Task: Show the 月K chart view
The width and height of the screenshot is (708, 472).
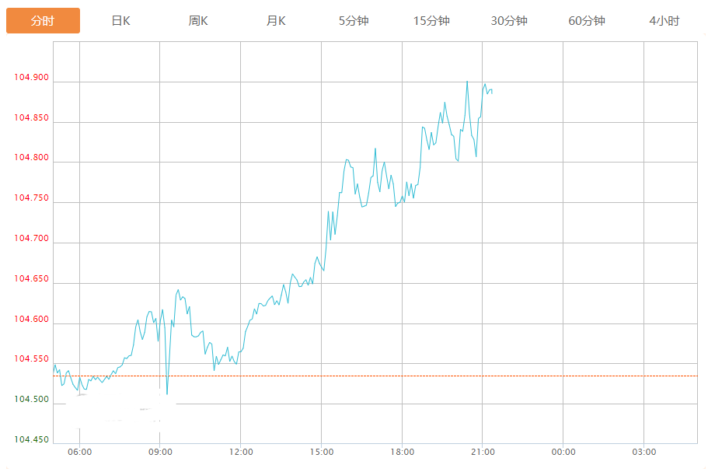Action: pyautogui.click(x=276, y=21)
